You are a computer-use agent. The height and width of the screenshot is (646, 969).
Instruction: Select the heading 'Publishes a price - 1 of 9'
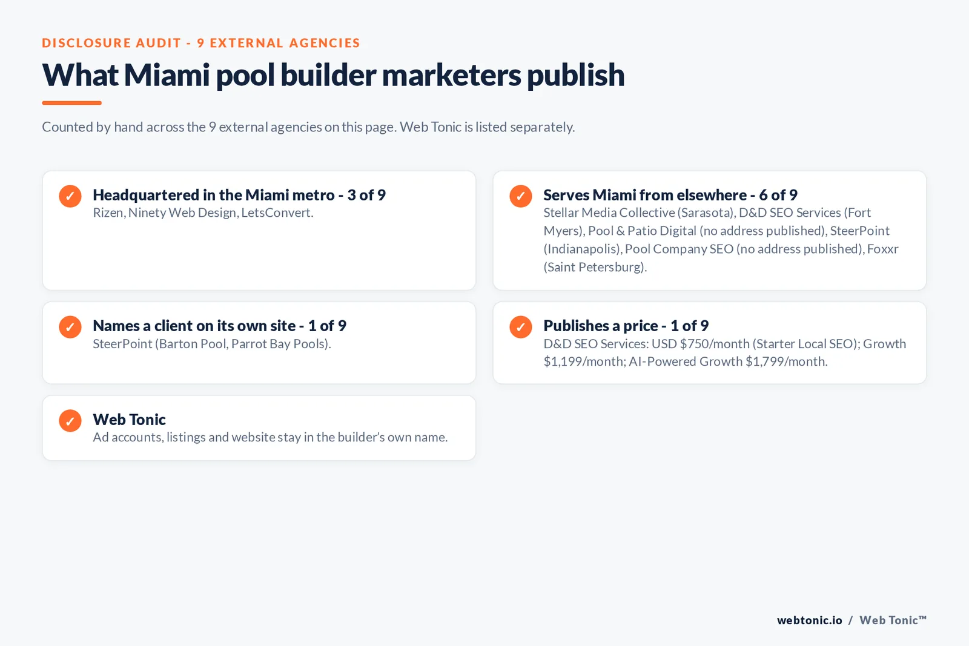coord(626,326)
